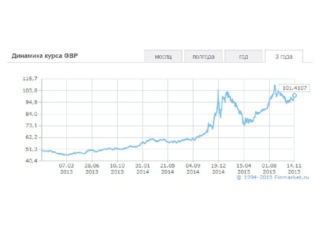Select the полгода period tab

click(x=203, y=57)
